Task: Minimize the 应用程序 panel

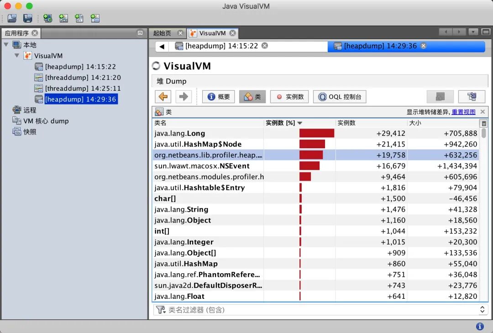Action: click(x=140, y=33)
